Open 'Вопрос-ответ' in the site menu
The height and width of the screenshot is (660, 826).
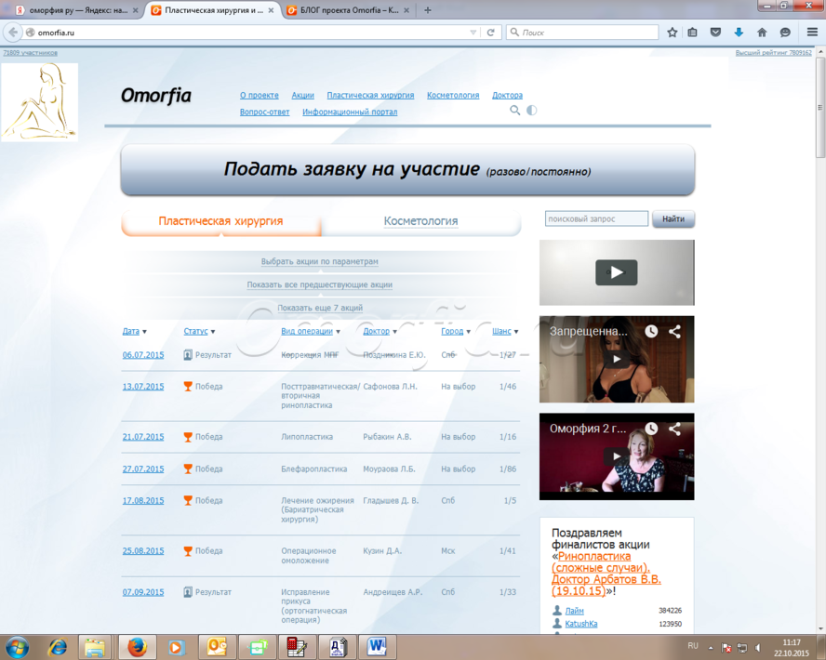pos(264,112)
